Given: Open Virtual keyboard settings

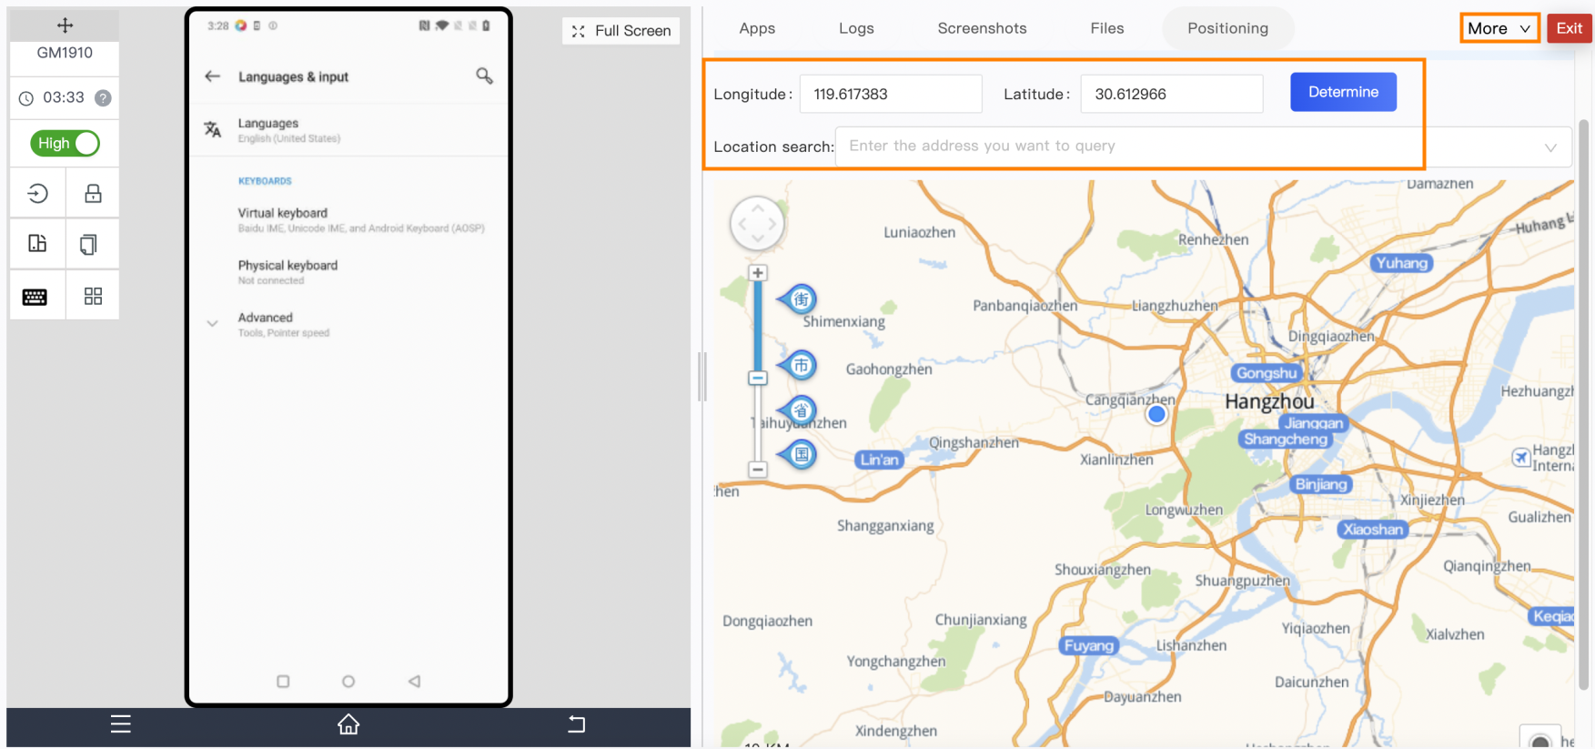Looking at the screenshot, I should click(348, 219).
